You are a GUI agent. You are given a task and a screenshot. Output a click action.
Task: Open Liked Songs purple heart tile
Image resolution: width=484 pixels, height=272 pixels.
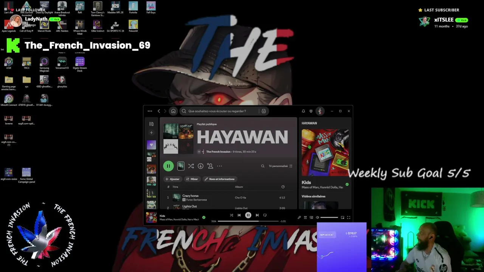point(151,145)
